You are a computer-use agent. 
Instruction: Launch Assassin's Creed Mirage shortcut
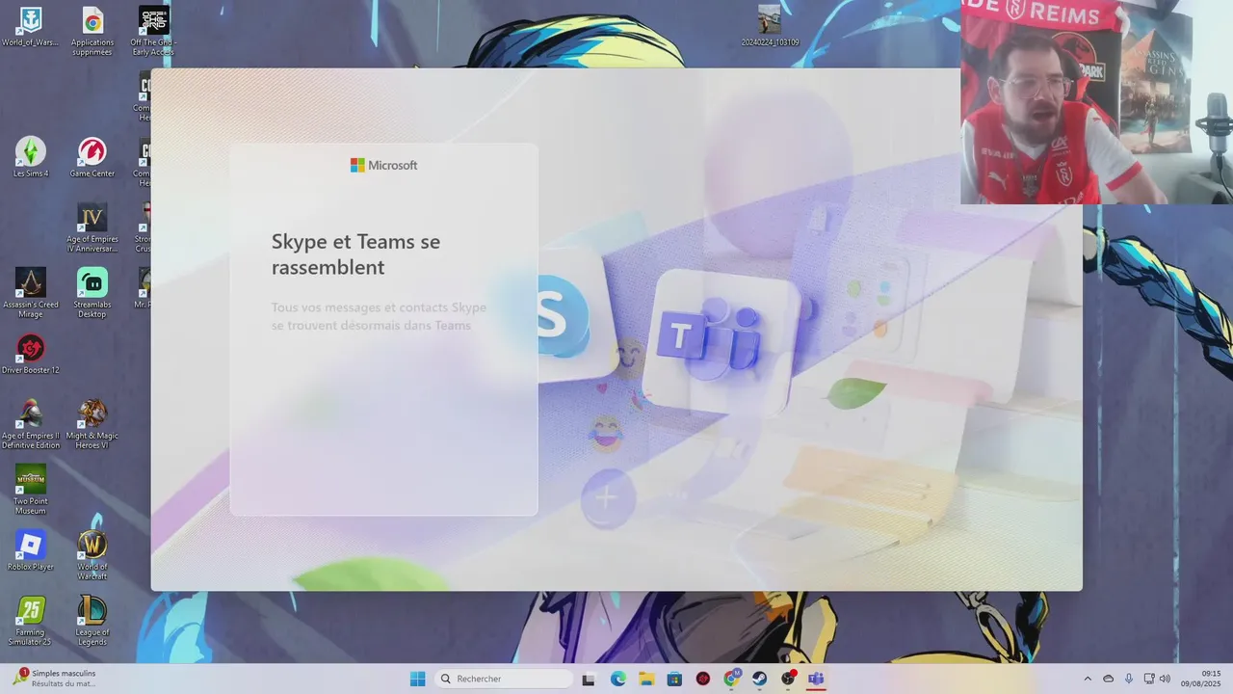31,293
